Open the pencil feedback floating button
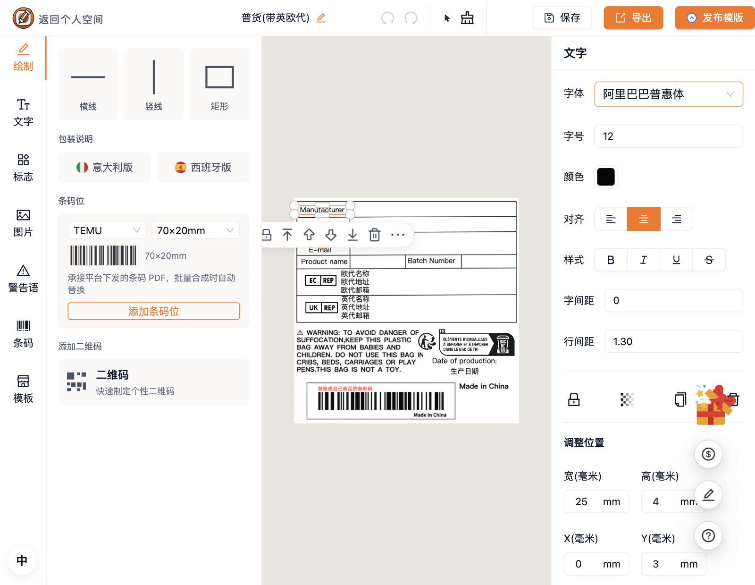Viewport: 755px width, 585px height. click(708, 495)
